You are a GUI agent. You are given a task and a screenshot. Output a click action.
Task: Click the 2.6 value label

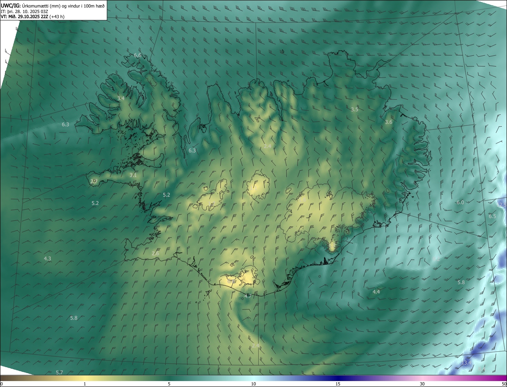pyautogui.click(x=155, y=253)
